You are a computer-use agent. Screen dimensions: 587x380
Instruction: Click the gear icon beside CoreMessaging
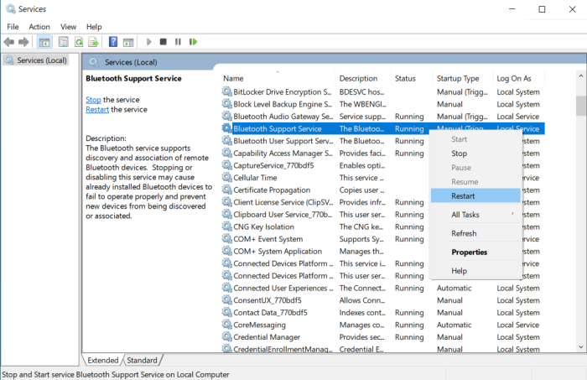pyautogui.click(x=226, y=325)
